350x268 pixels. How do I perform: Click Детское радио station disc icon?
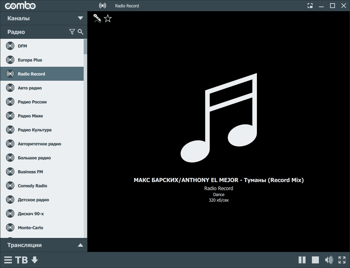click(10, 200)
